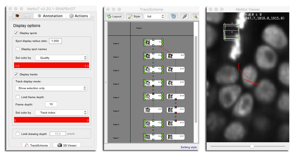Open the TrackScheme button in MaMuT panel
Screen dimensions: 296x158
pos(36,145)
